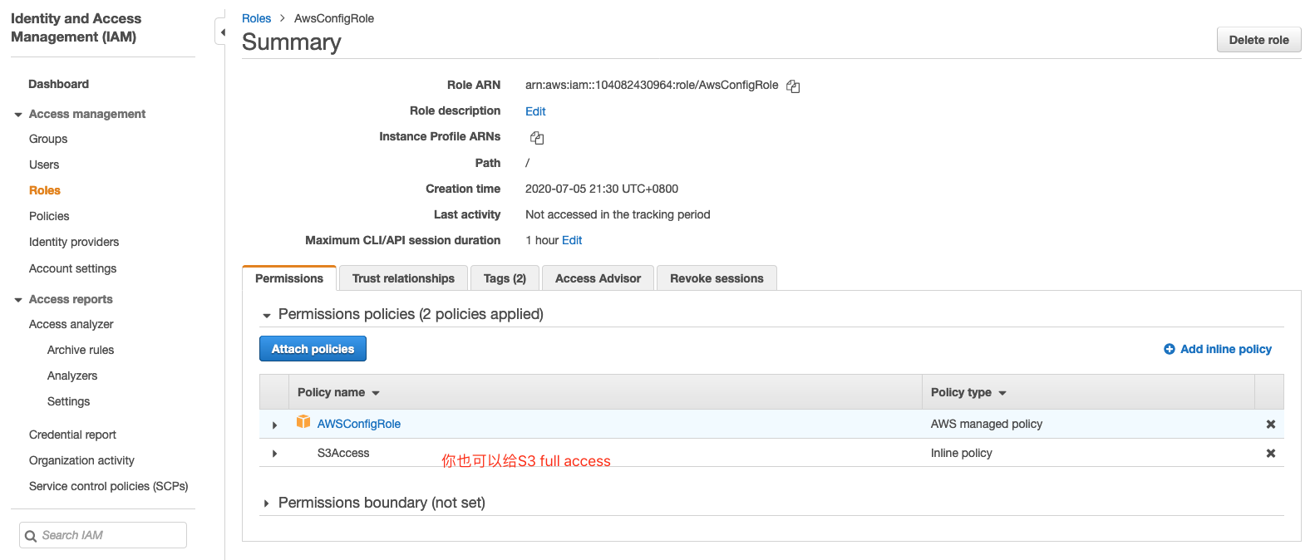This screenshot has width=1315, height=560.
Task: Open the Revoke sessions tab
Action: tap(717, 278)
